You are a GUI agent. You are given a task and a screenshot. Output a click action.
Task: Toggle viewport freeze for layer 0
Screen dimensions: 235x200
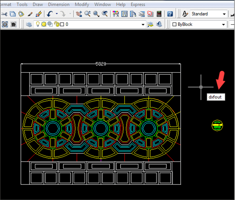coord(50,24)
